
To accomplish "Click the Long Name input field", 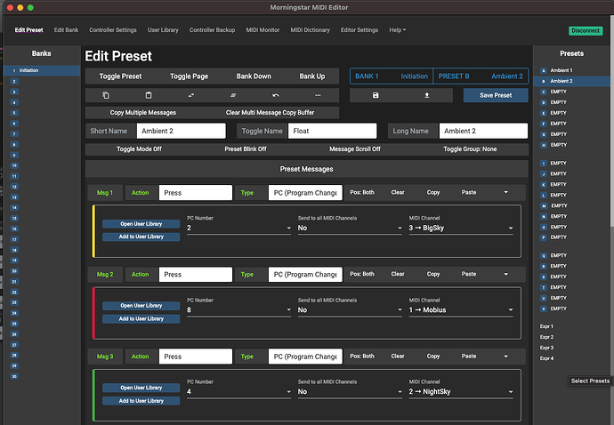I will pos(483,131).
